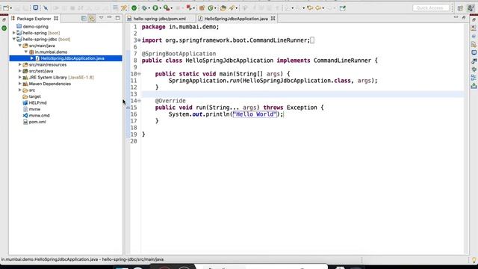478x269 pixels.
Task: Click Collapse All in Package Explorer
Action: point(84,19)
